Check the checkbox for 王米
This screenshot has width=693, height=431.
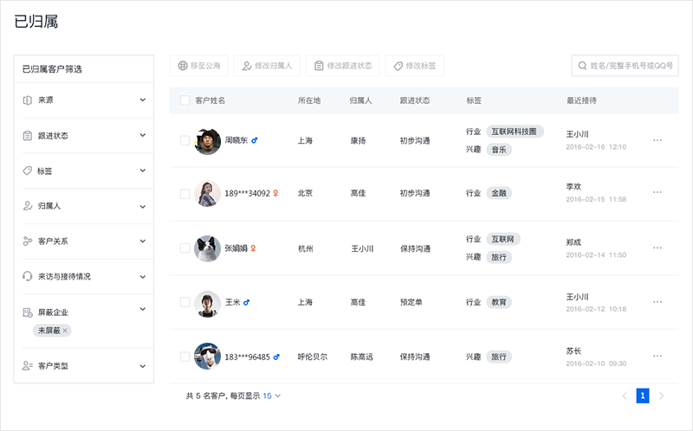pyautogui.click(x=185, y=302)
